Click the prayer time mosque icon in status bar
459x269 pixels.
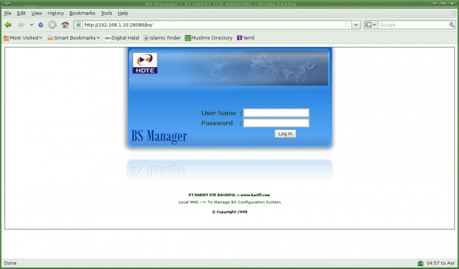tap(421, 263)
